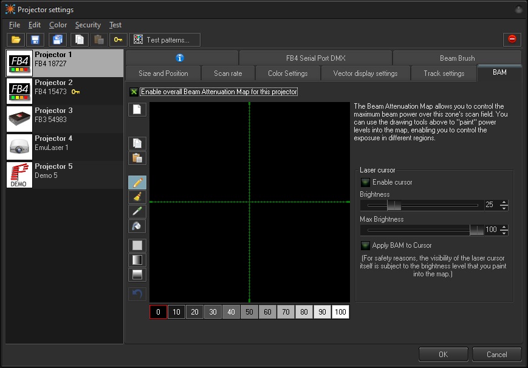Open Test patterns dialog
This screenshot has height=368, width=528.
165,40
